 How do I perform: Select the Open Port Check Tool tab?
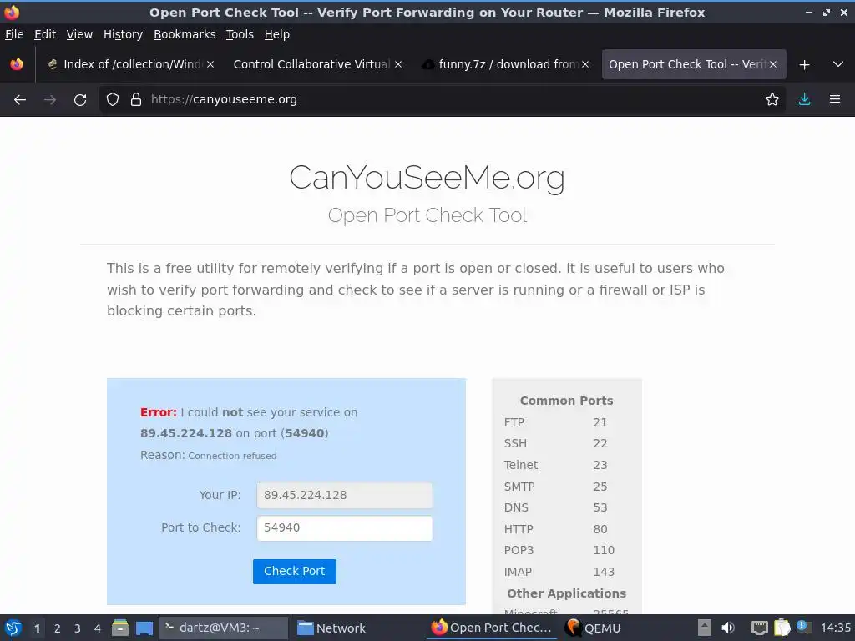point(694,65)
